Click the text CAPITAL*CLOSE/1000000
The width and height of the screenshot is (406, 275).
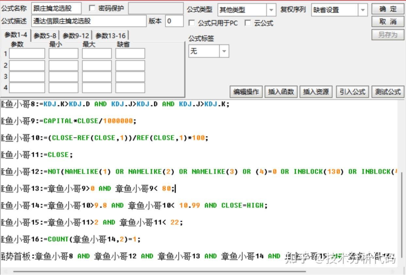[88, 121]
